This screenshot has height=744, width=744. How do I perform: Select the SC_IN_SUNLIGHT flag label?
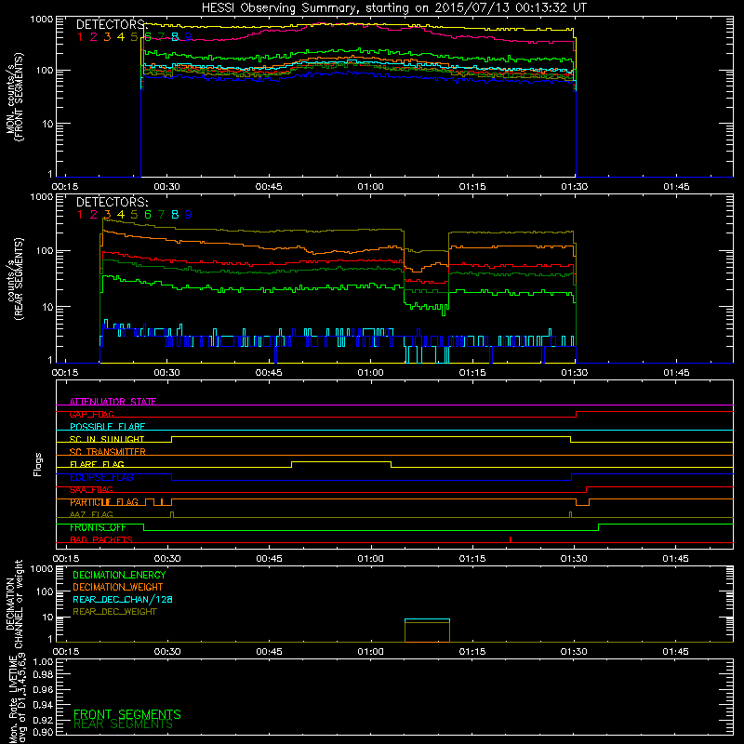107,439
